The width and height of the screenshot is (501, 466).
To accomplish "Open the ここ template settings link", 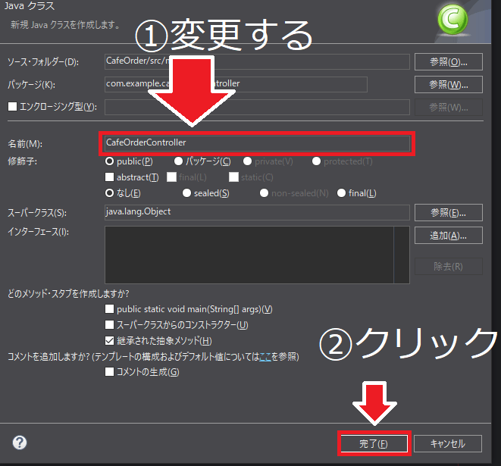I will click(265, 357).
